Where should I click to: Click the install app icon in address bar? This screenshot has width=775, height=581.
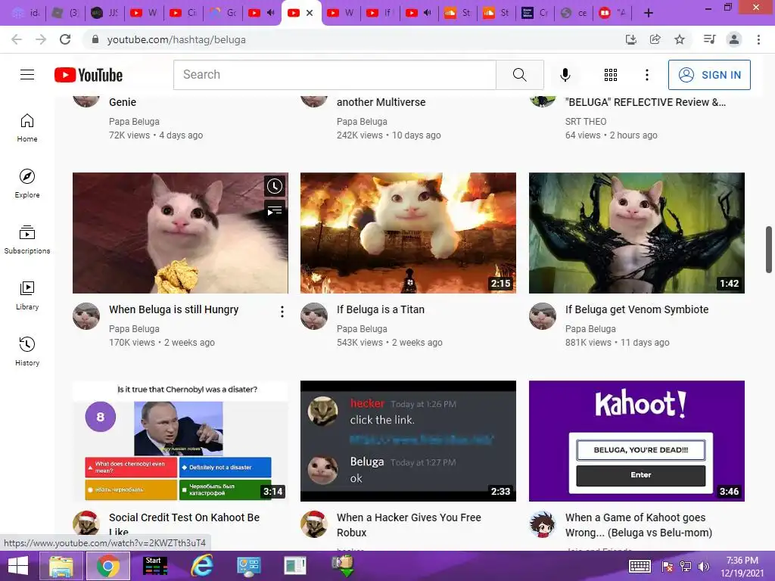(631, 39)
